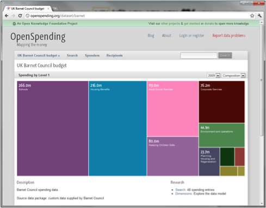Switch to the Recipients tab
266x208 pixels.
[x=114, y=55]
